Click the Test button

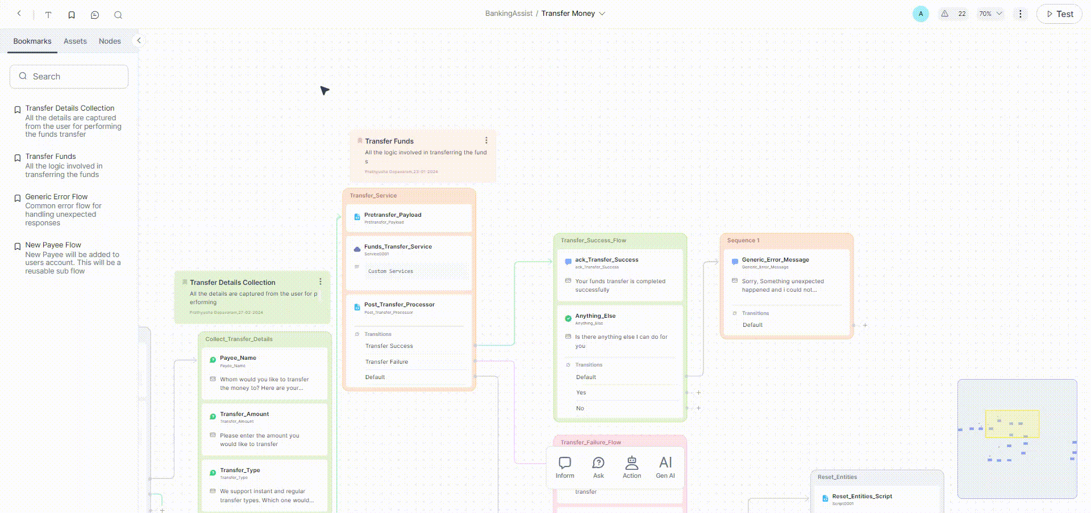1059,14
